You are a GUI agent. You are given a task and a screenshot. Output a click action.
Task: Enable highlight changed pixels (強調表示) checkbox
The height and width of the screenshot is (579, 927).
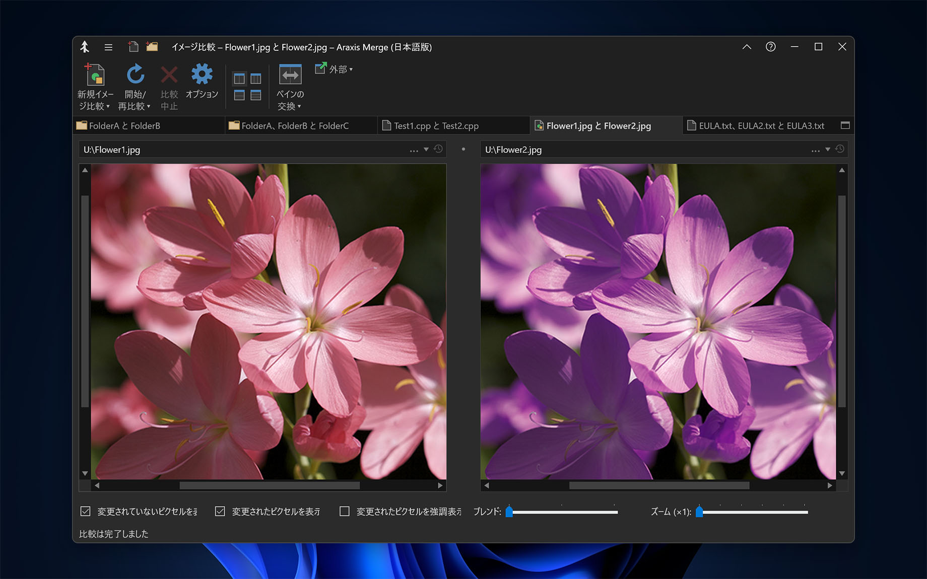(x=345, y=512)
